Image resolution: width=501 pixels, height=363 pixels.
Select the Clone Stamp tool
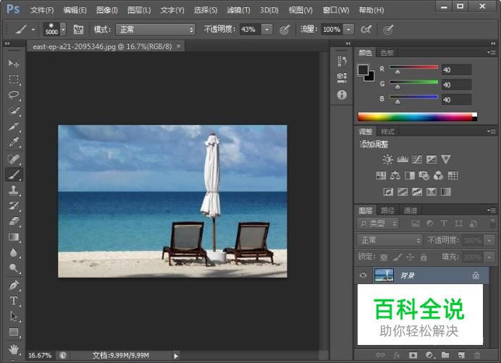coord(13,190)
